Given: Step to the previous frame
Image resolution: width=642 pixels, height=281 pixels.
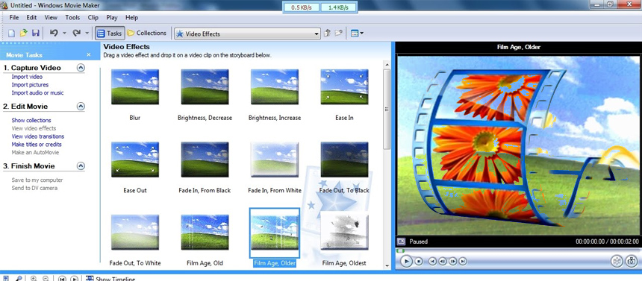Looking at the screenshot, I should (442, 261).
